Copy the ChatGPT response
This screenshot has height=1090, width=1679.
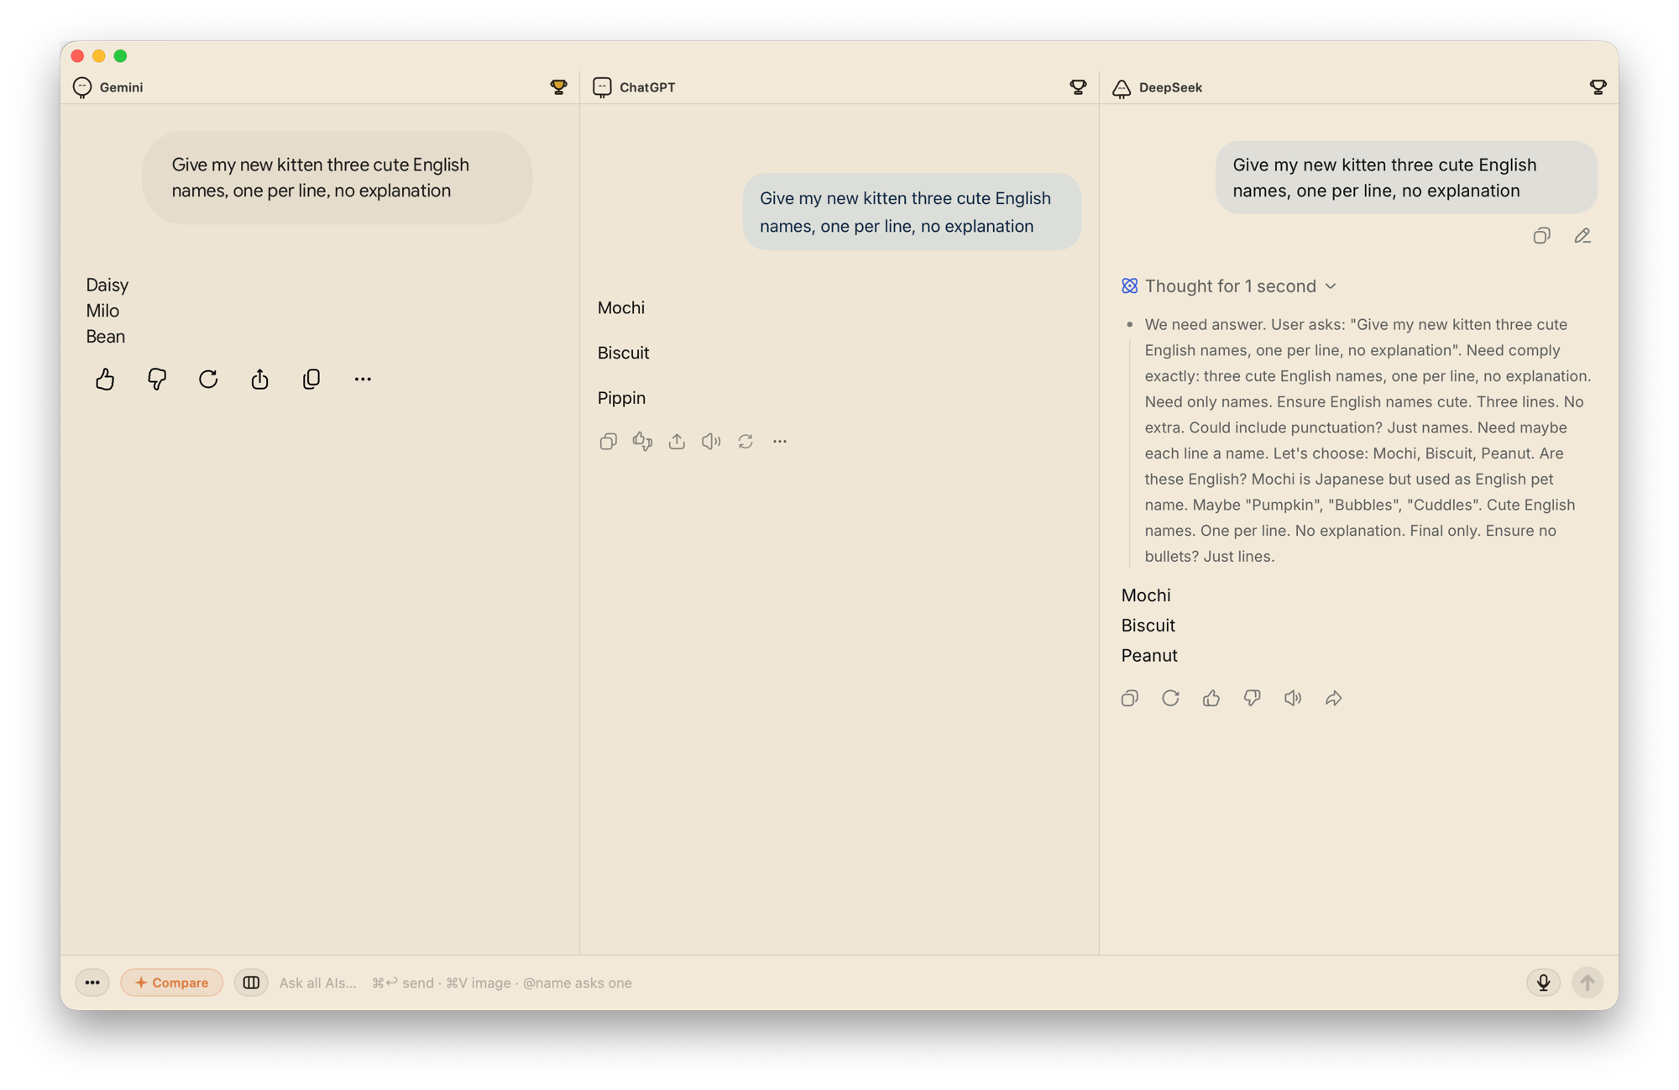pos(609,441)
